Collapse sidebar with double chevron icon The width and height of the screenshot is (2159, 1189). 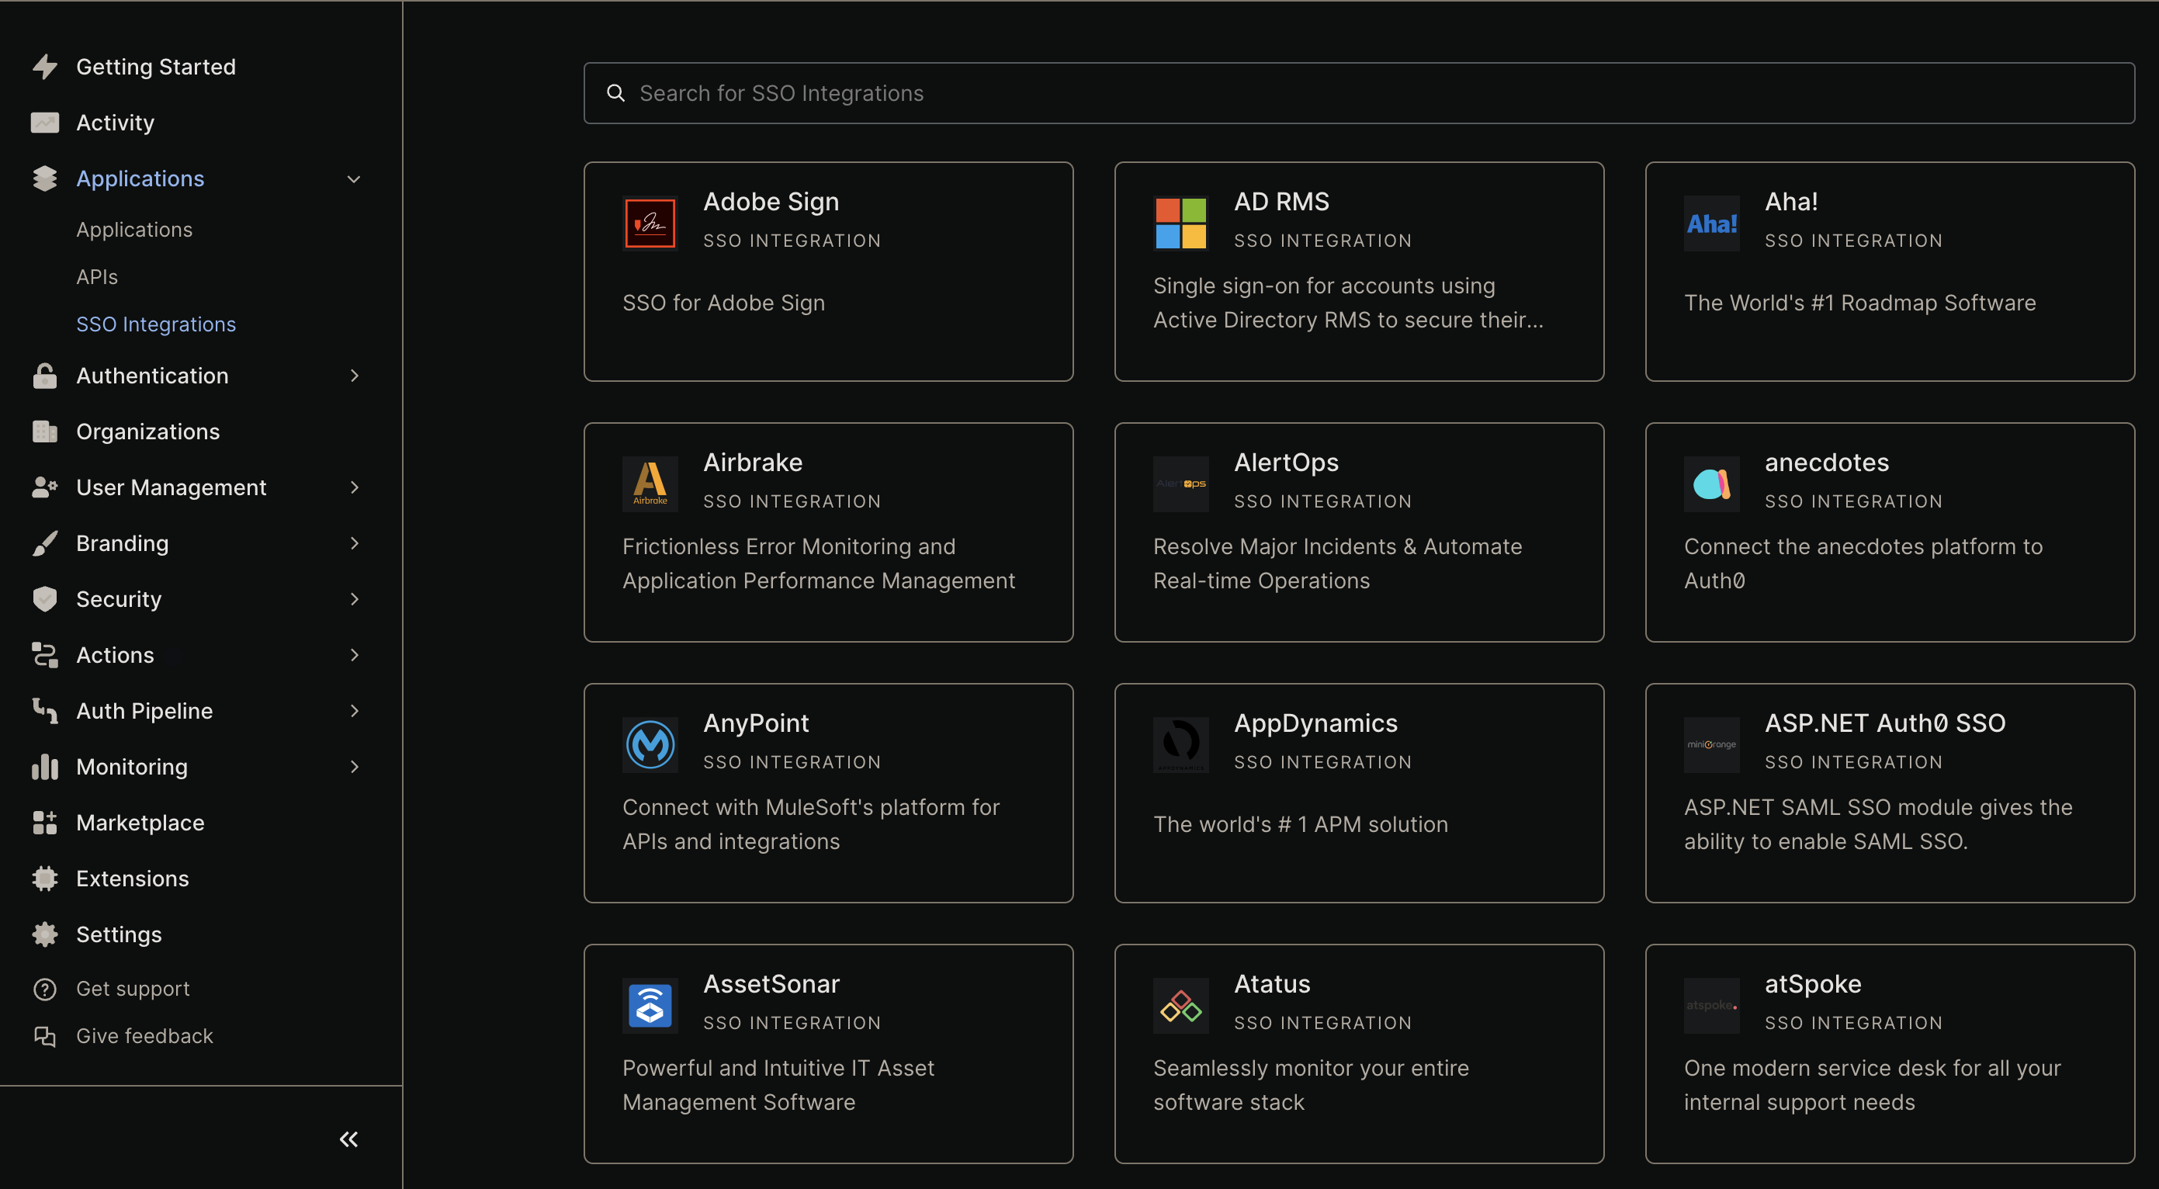[348, 1139]
